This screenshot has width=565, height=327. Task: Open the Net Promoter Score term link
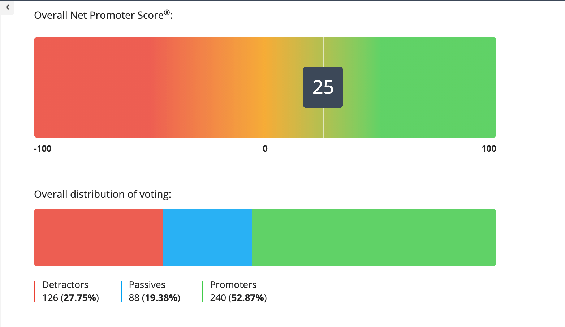pyautogui.click(x=120, y=16)
